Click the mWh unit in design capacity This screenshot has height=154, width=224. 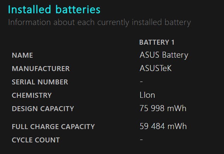coord(177,108)
